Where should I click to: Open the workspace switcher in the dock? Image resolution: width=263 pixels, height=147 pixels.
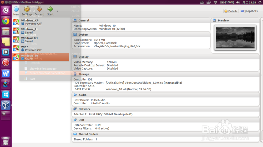(x=6, y=115)
